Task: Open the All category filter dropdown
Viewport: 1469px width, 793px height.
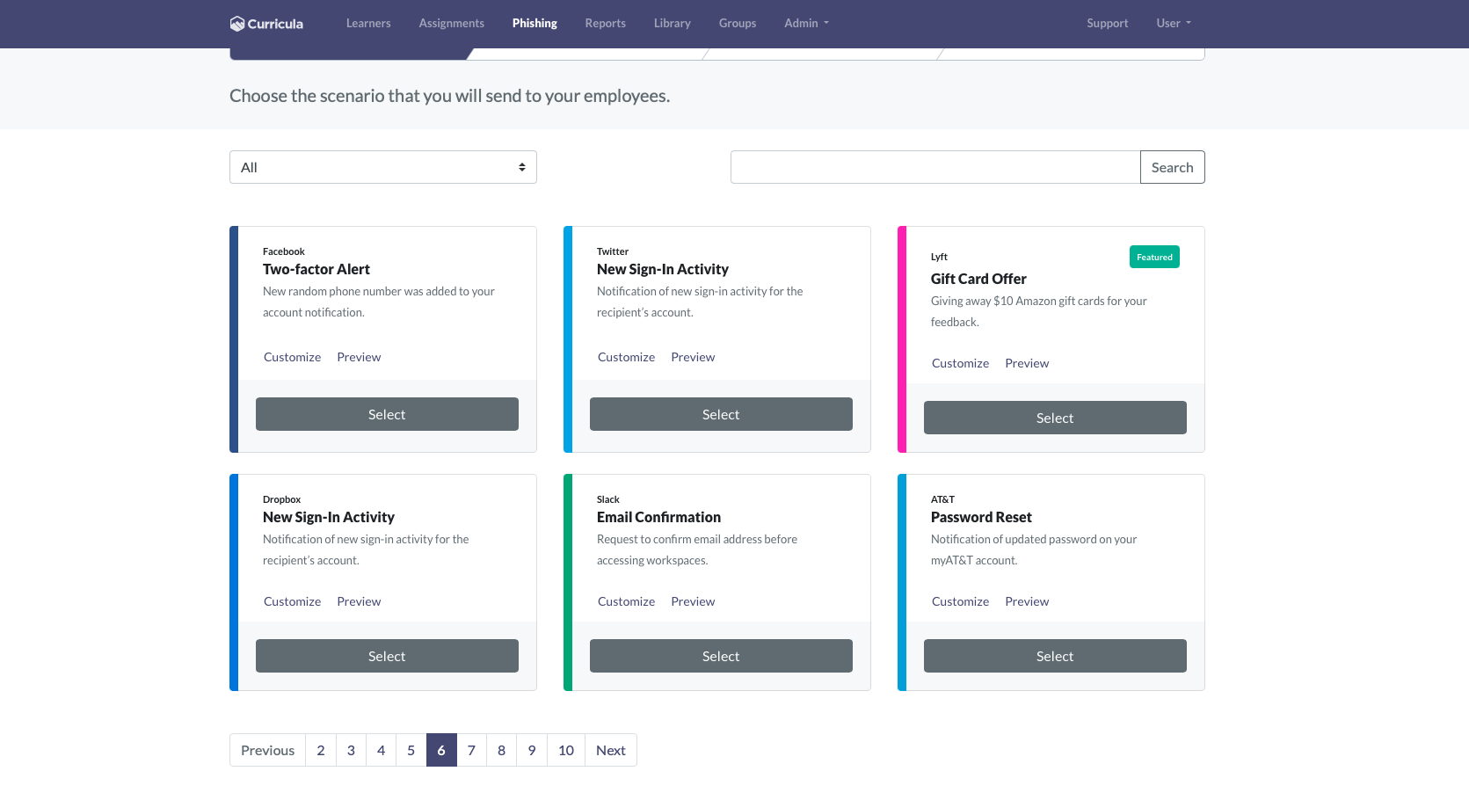Action: 383,167
